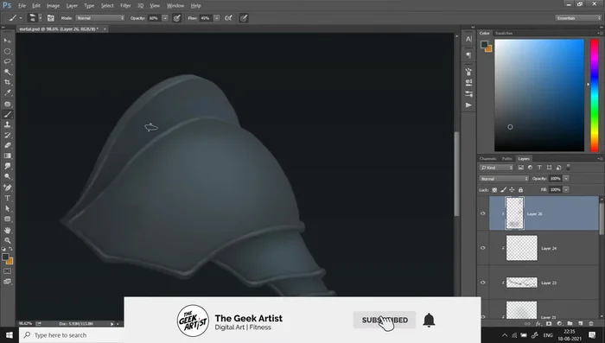Open the Image menu

pos(53,6)
